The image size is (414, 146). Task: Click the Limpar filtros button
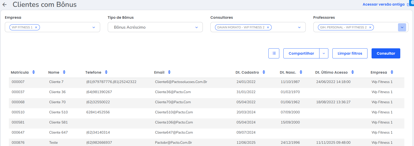click(x=350, y=53)
